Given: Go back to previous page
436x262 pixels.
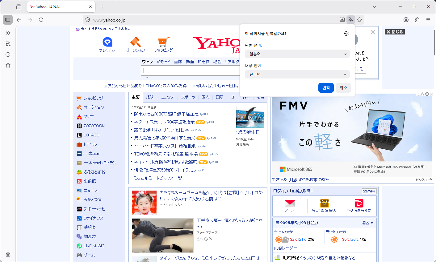Looking at the screenshot, I should [19, 20].
